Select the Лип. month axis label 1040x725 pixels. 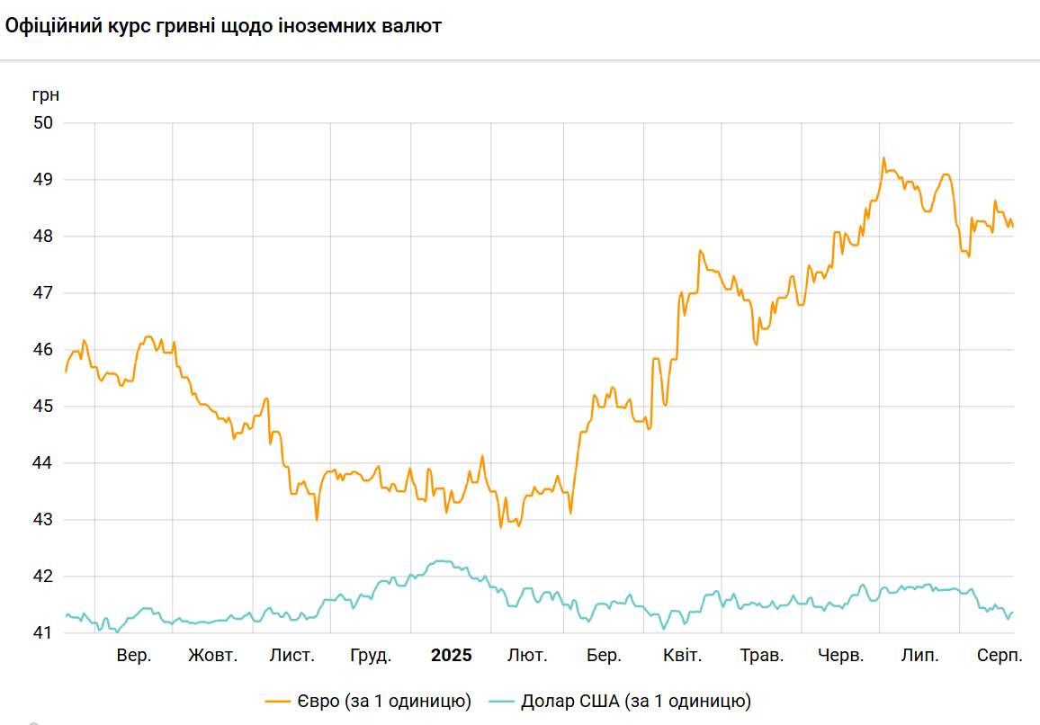(919, 656)
